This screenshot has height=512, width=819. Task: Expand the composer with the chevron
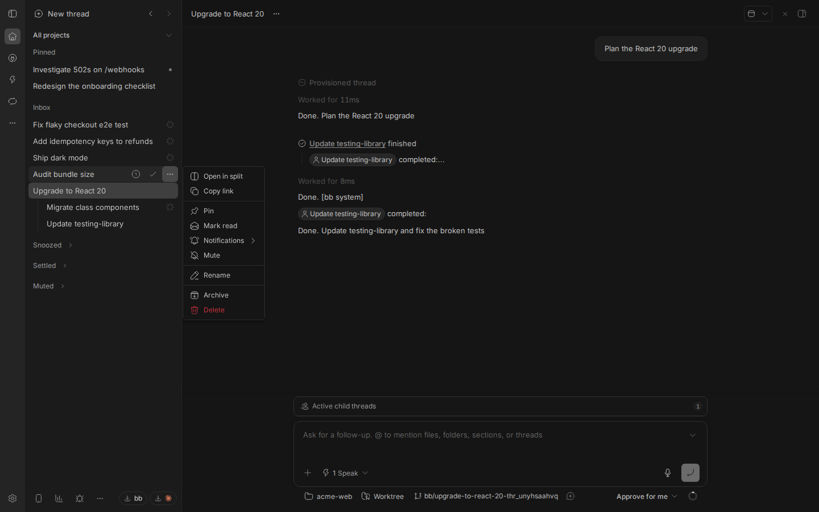(x=693, y=435)
